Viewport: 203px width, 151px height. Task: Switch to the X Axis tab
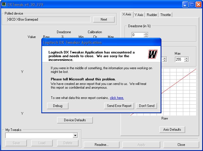127,14
